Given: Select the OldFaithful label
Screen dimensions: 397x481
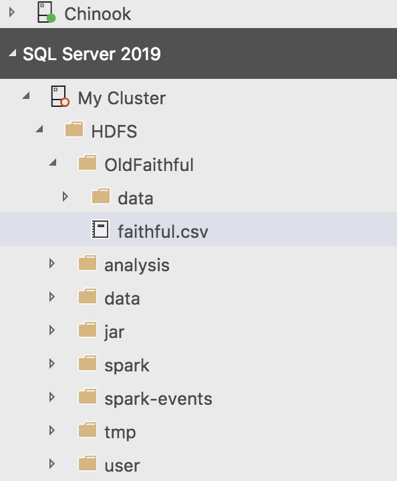Looking at the screenshot, I should tap(149, 165).
